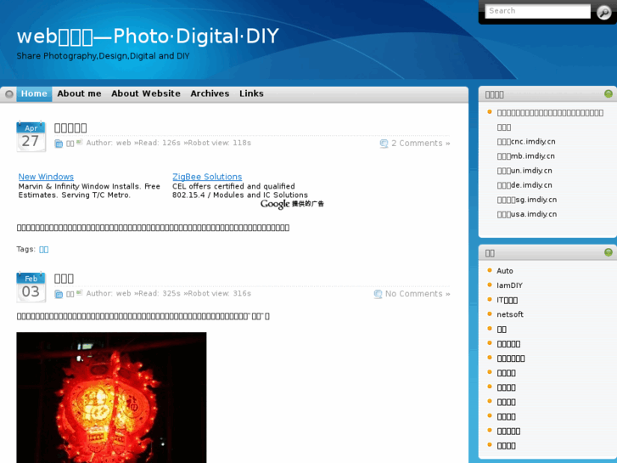
Task: Click the gray circle icon left of Home
Action: click(9, 94)
